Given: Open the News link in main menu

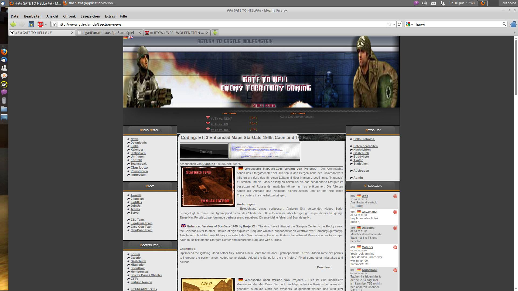Looking at the screenshot, I should point(134,139).
